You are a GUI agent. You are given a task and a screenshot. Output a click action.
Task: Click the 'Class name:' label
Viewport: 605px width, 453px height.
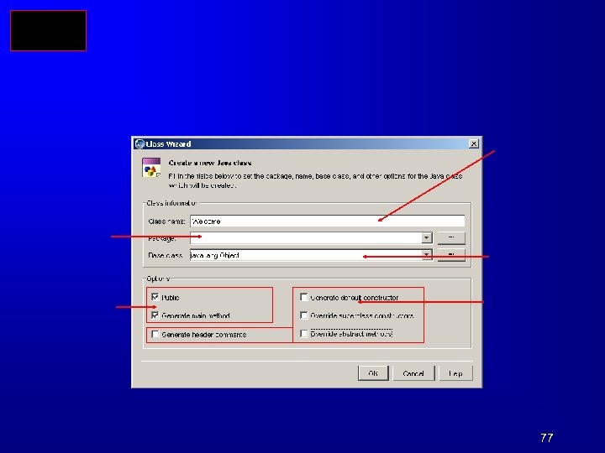click(166, 221)
